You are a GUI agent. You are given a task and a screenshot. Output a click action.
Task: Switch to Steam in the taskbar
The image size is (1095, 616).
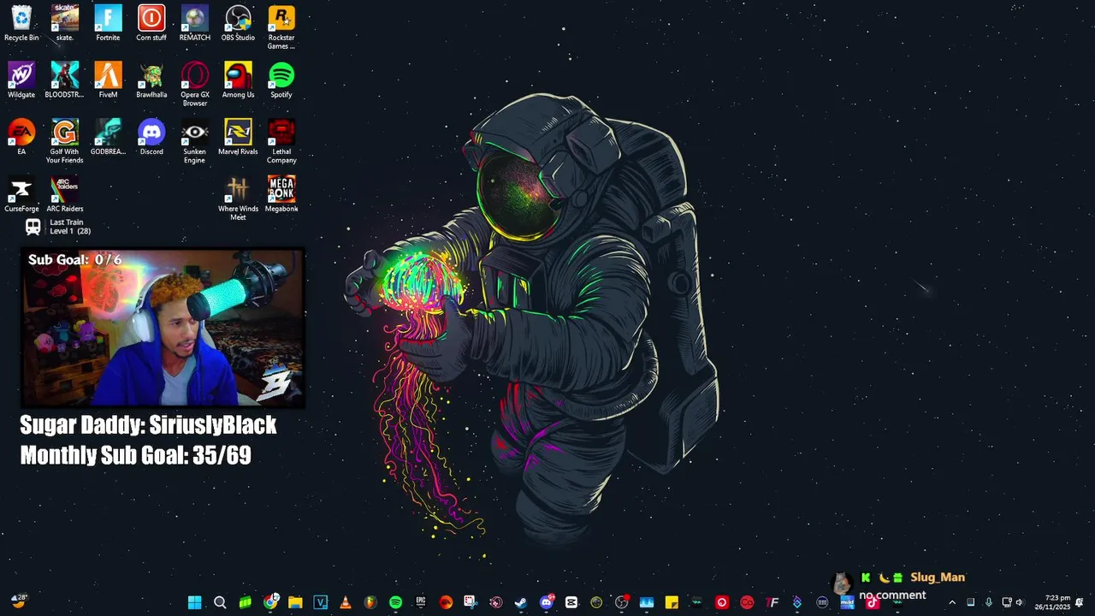521,602
